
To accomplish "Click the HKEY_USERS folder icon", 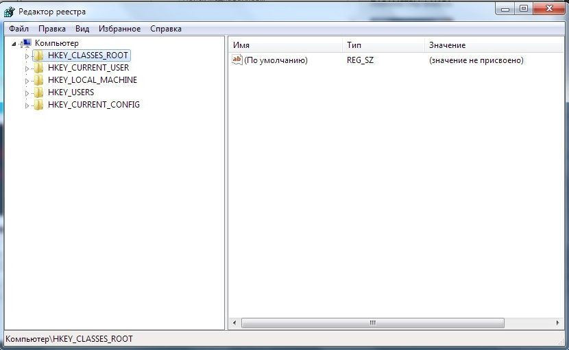I will (38, 92).
